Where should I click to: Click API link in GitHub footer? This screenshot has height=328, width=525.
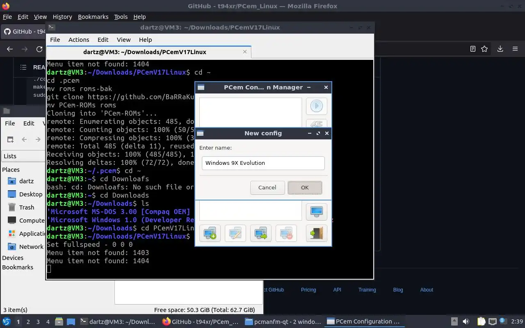click(337, 290)
